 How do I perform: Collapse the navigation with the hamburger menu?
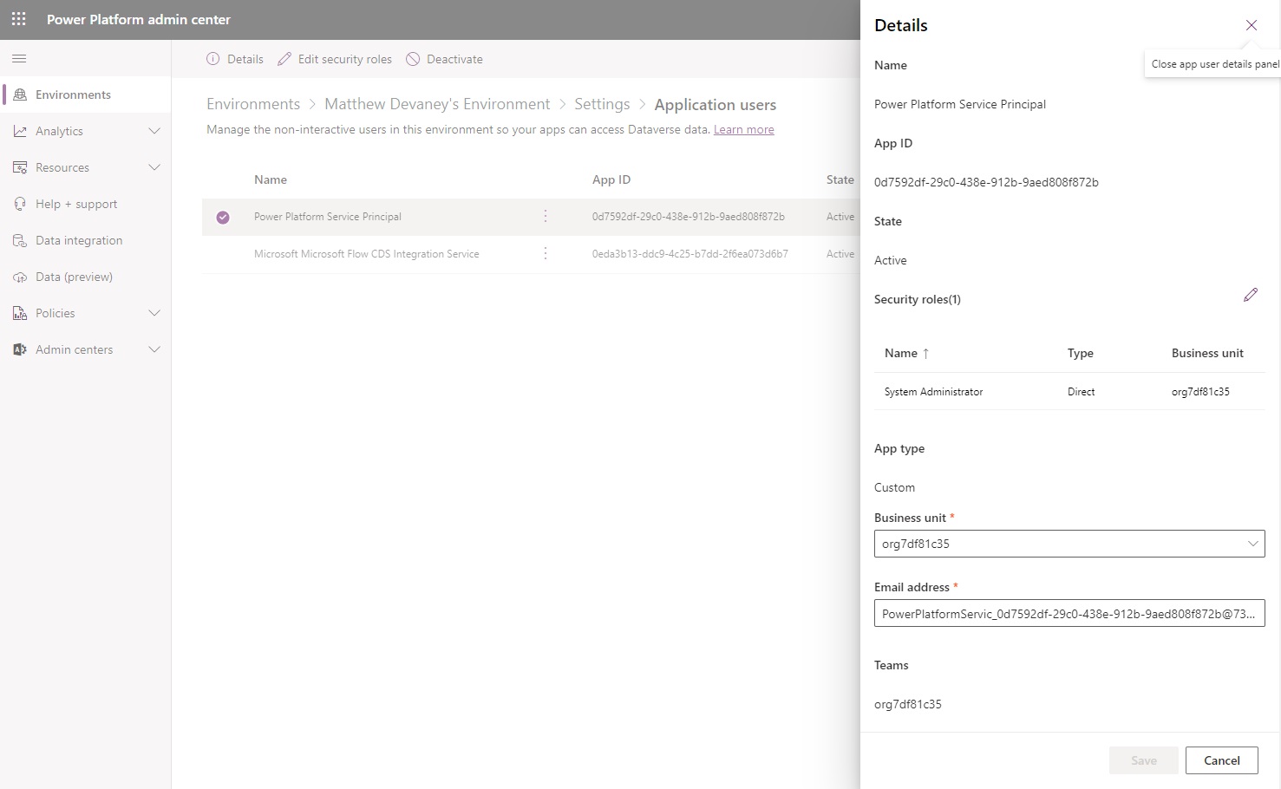pos(19,58)
